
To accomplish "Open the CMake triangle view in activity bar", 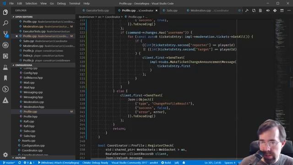I will [5, 100].
